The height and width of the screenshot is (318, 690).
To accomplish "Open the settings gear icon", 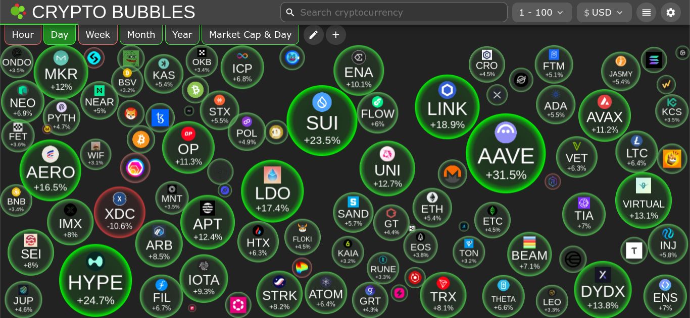I will pos(670,12).
